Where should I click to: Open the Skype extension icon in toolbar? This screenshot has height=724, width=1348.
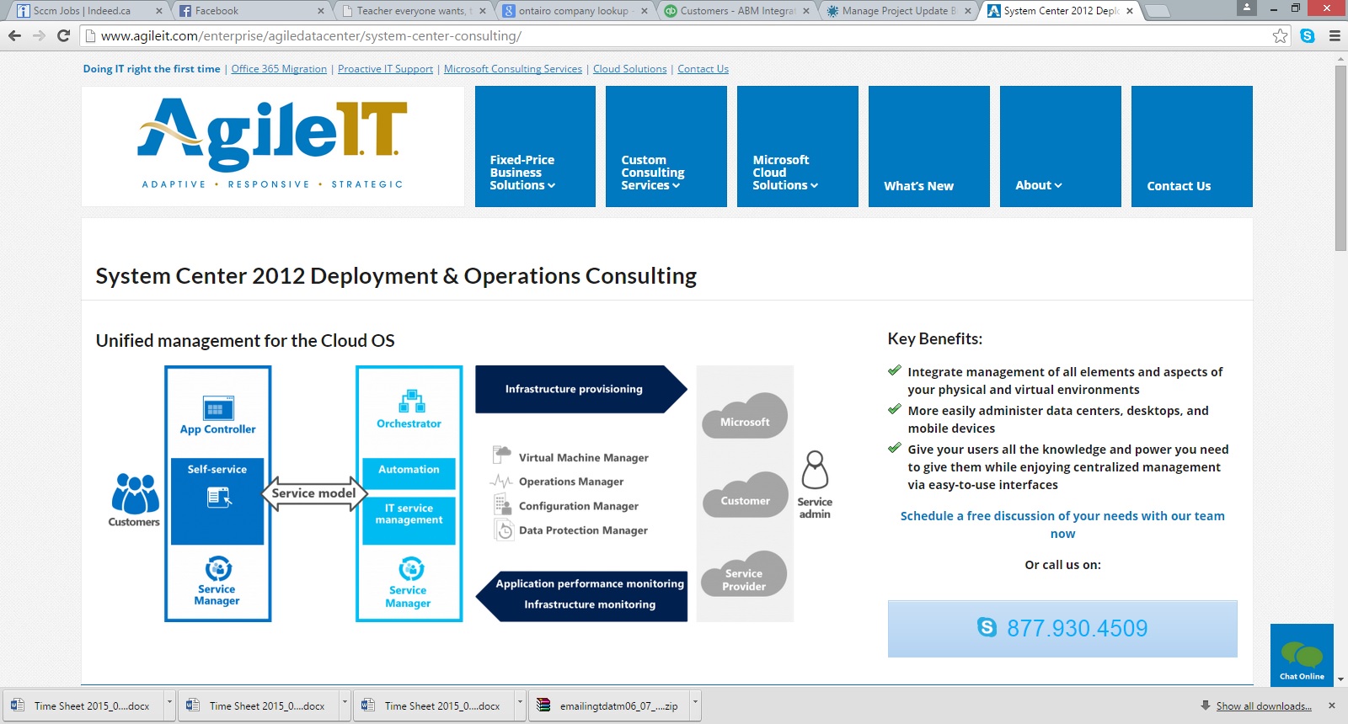pyautogui.click(x=1308, y=35)
